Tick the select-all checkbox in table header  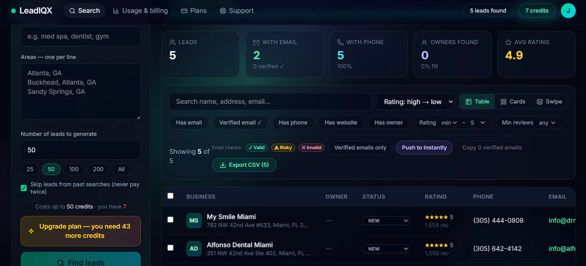point(170,196)
